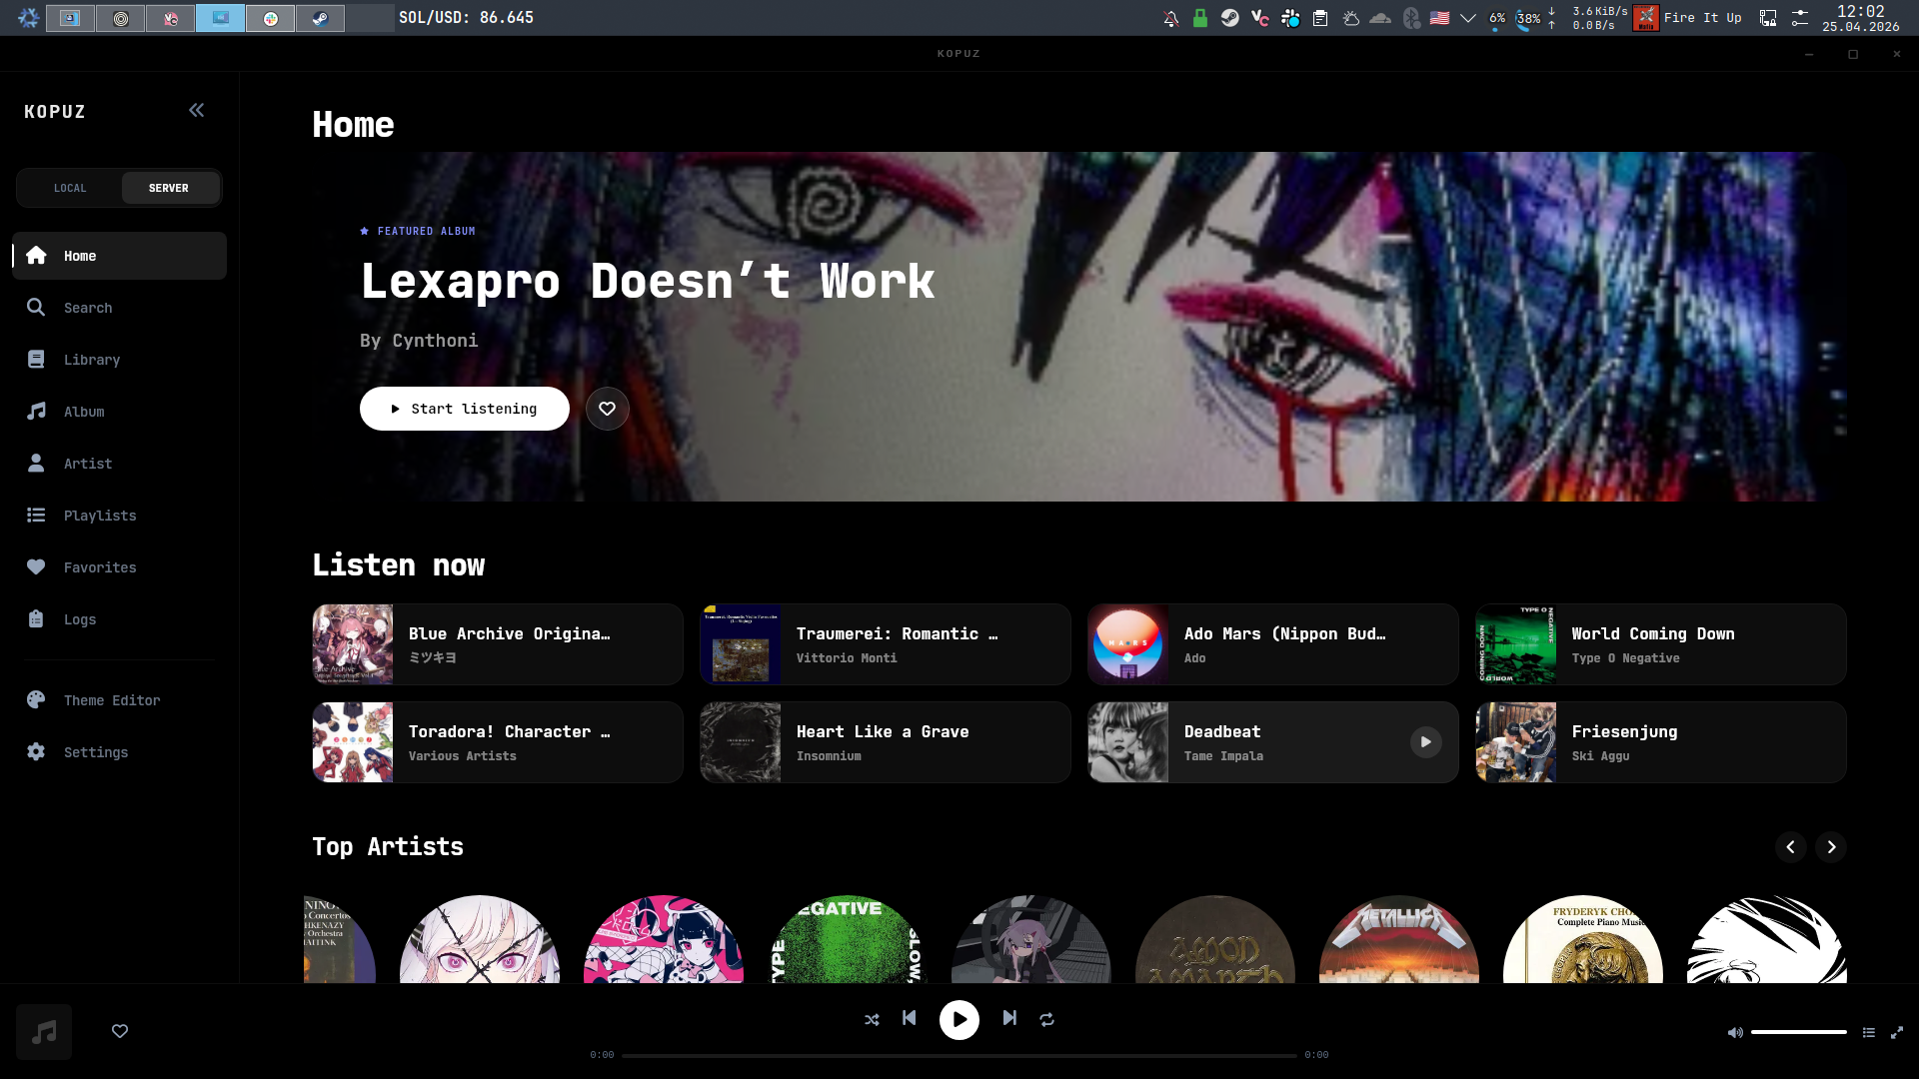Open Toradora! Character album card
Image resolution: width=1919 pixels, height=1079 pixels.
(x=498, y=742)
